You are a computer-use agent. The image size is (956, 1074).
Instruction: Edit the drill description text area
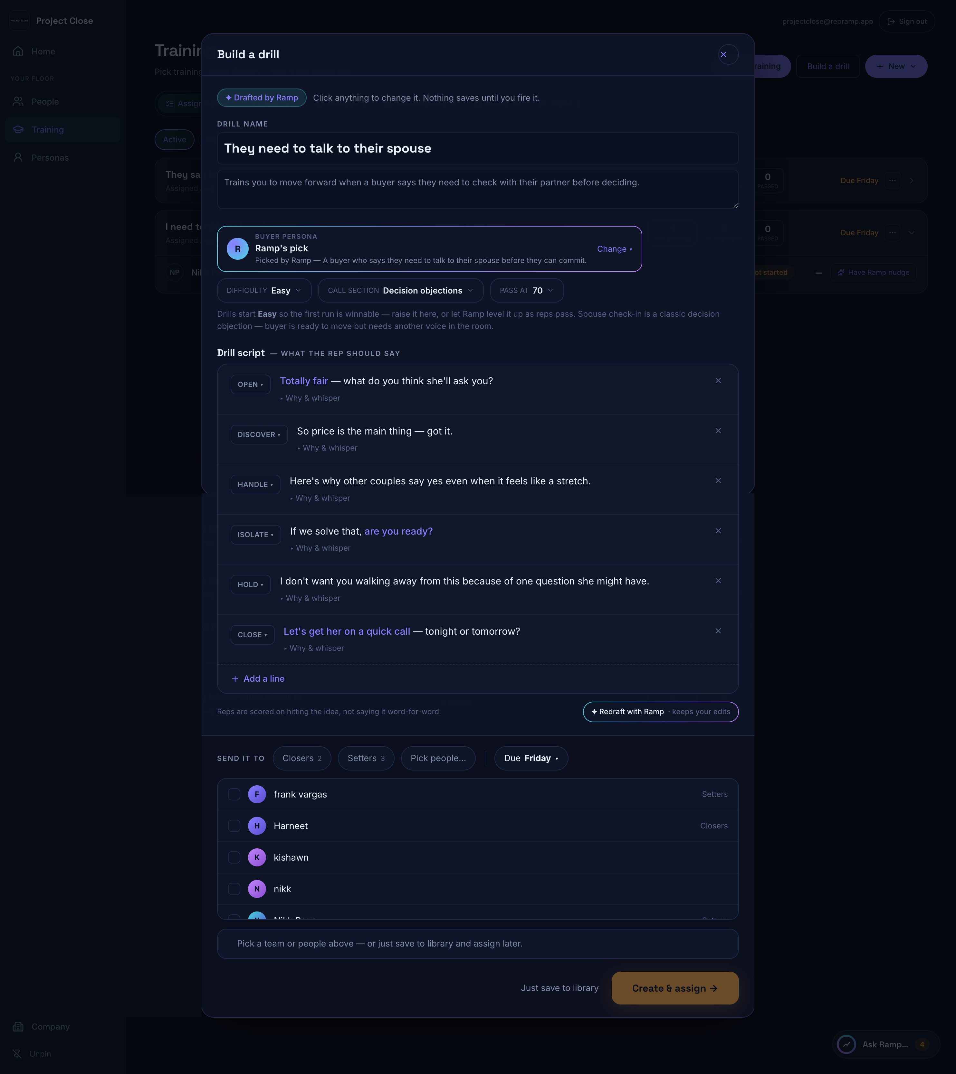pos(477,189)
